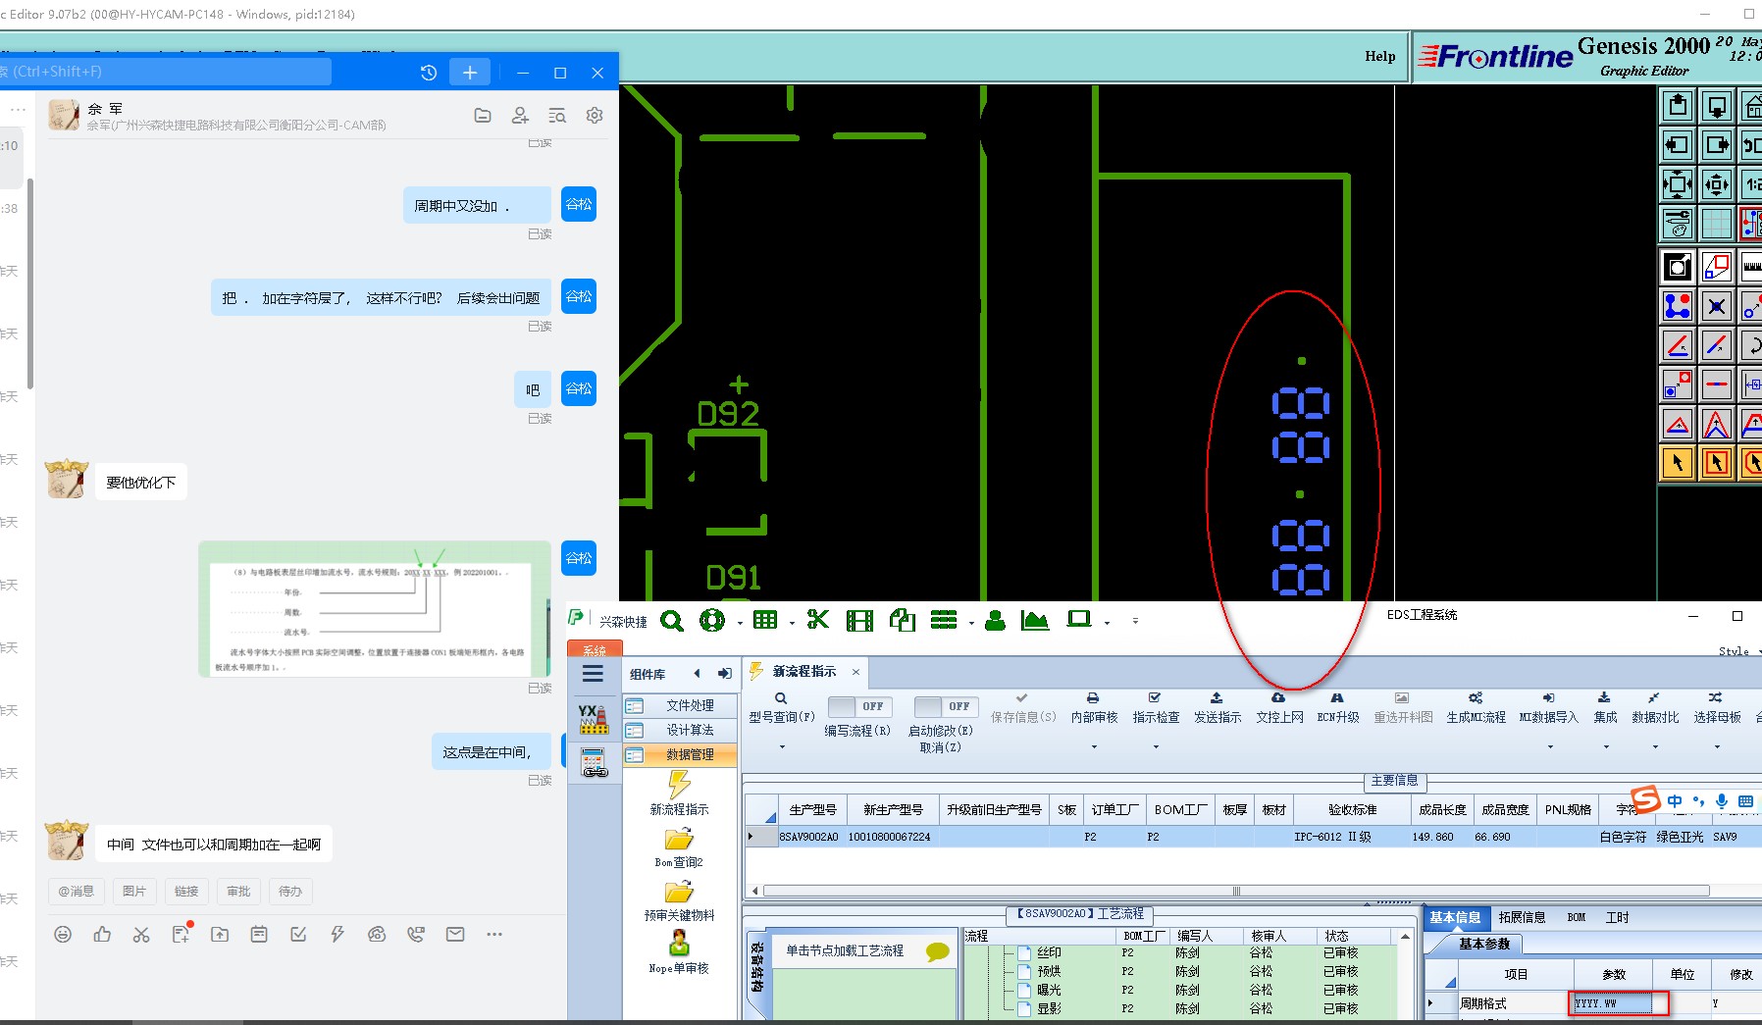Open the three-dot more menu in chat toolbar
Screen dimensions: 1762x1025
(494, 935)
